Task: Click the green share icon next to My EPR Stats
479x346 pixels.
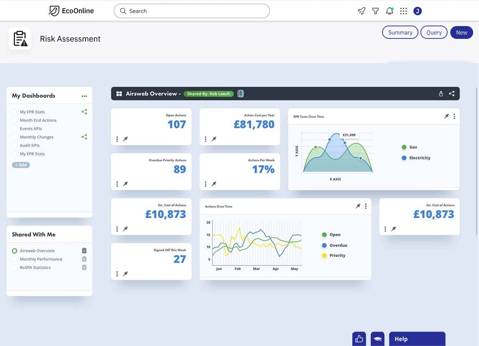Action: (x=84, y=112)
